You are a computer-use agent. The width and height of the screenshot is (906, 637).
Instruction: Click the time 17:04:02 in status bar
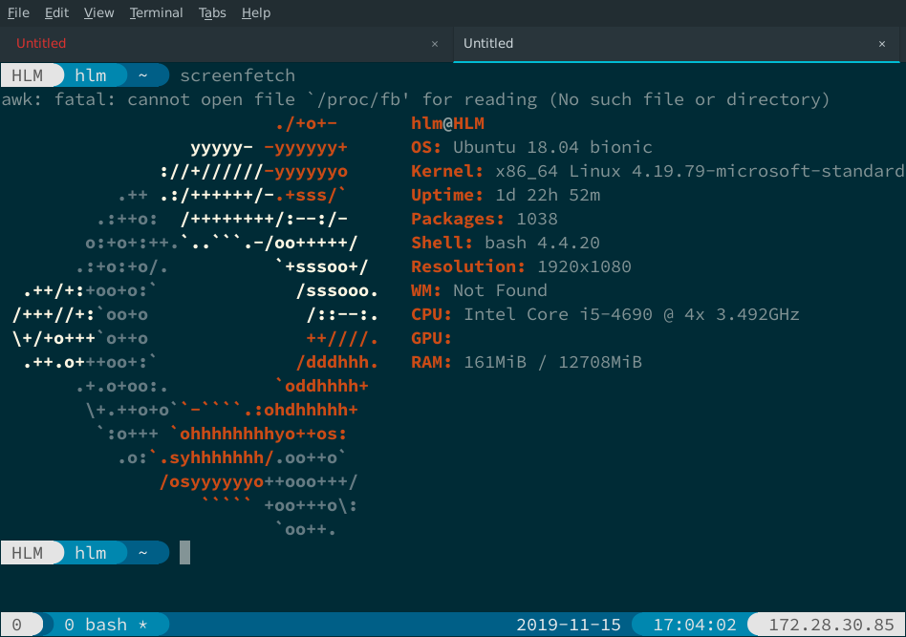tap(695, 625)
